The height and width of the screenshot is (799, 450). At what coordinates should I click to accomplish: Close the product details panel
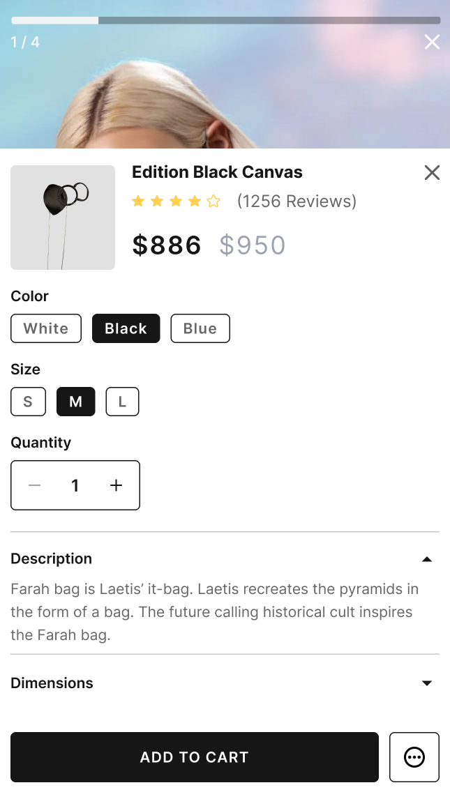tap(432, 173)
